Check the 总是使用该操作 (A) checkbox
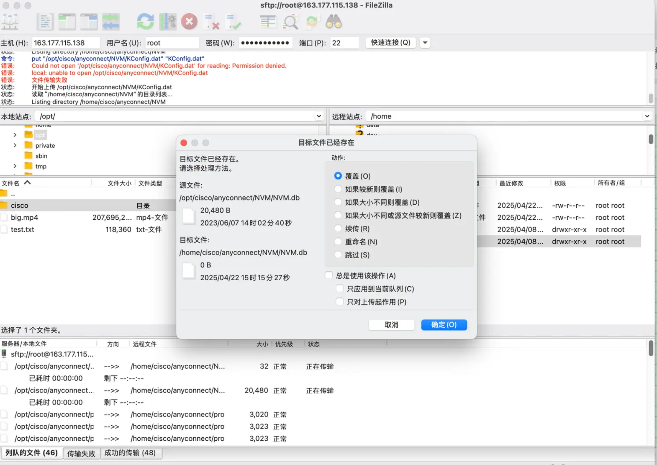Viewport: 657px width, 465px height. 329,275
